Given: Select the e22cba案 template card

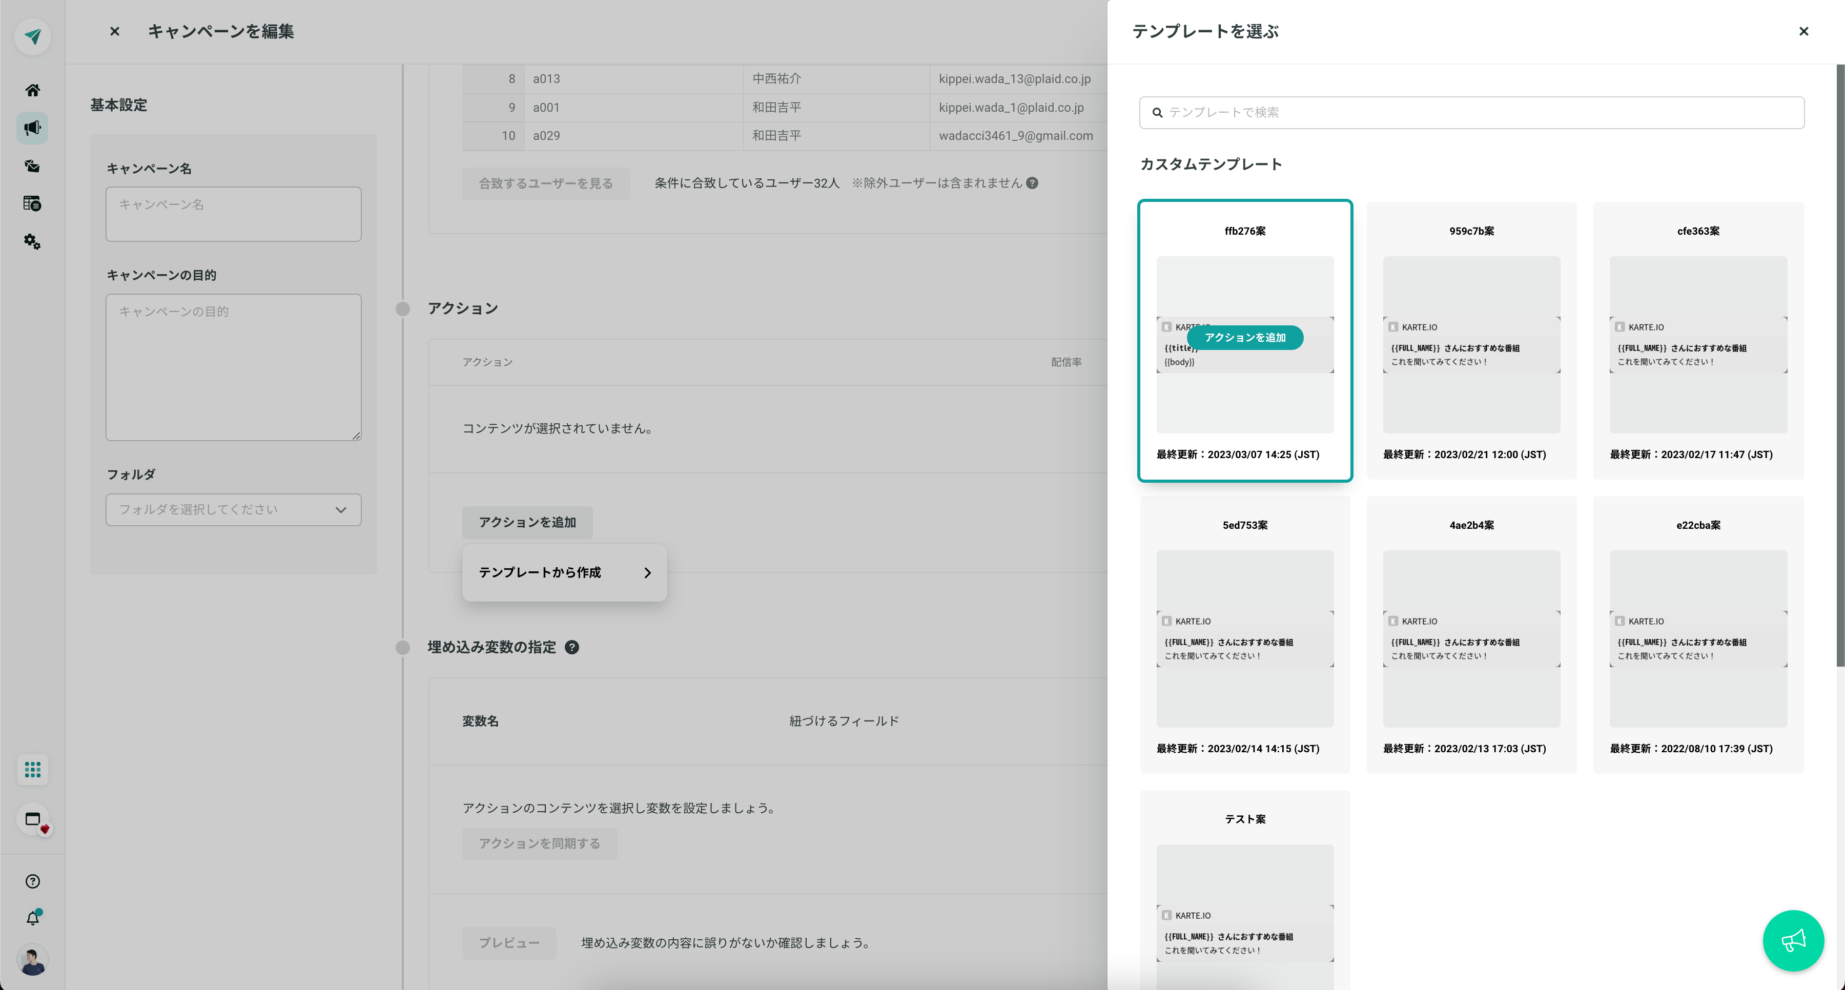Looking at the screenshot, I should (x=1698, y=635).
